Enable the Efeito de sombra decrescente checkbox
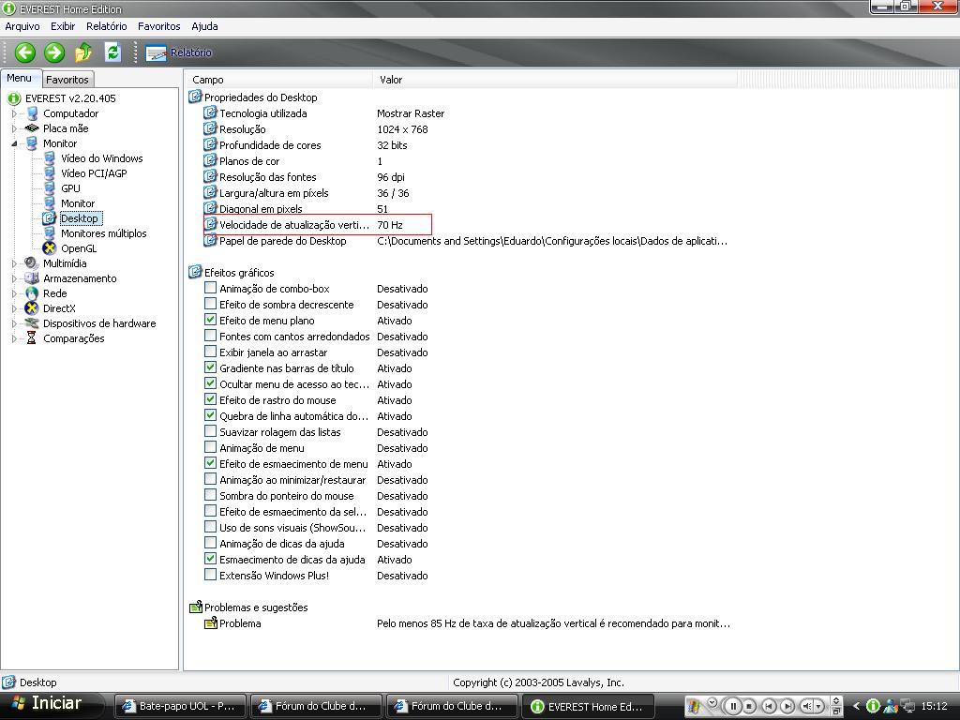The width and height of the screenshot is (960, 720). pyautogui.click(x=210, y=304)
